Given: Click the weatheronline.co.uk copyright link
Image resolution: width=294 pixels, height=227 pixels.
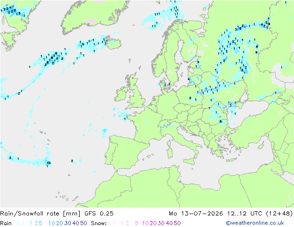Looking at the screenshot, I should 255,223.
